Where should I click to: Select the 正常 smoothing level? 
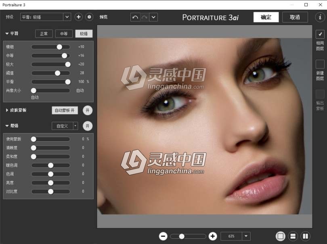click(44, 33)
